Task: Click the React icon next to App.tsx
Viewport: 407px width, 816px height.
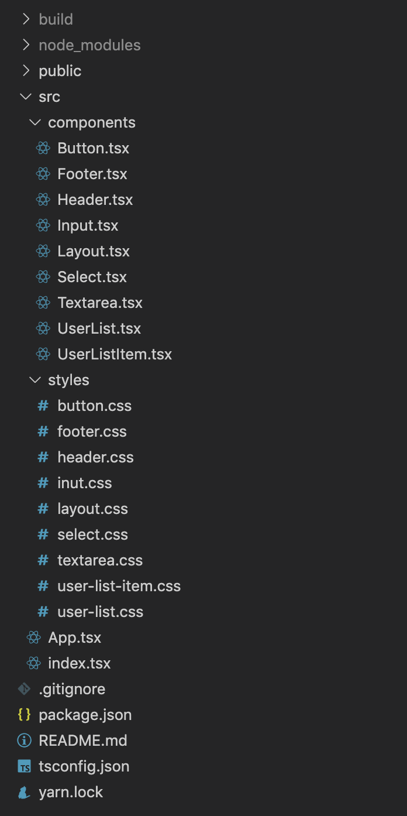Action: pyautogui.click(x=33, y=637)
